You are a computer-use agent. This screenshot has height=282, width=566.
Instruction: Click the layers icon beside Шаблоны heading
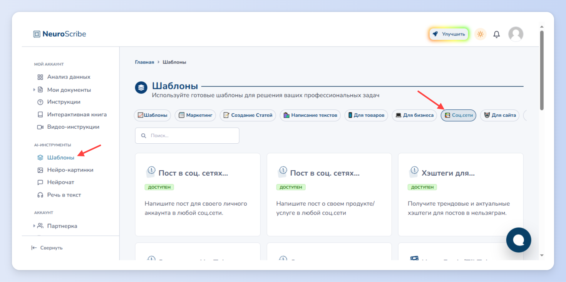(x=141, y=87)
